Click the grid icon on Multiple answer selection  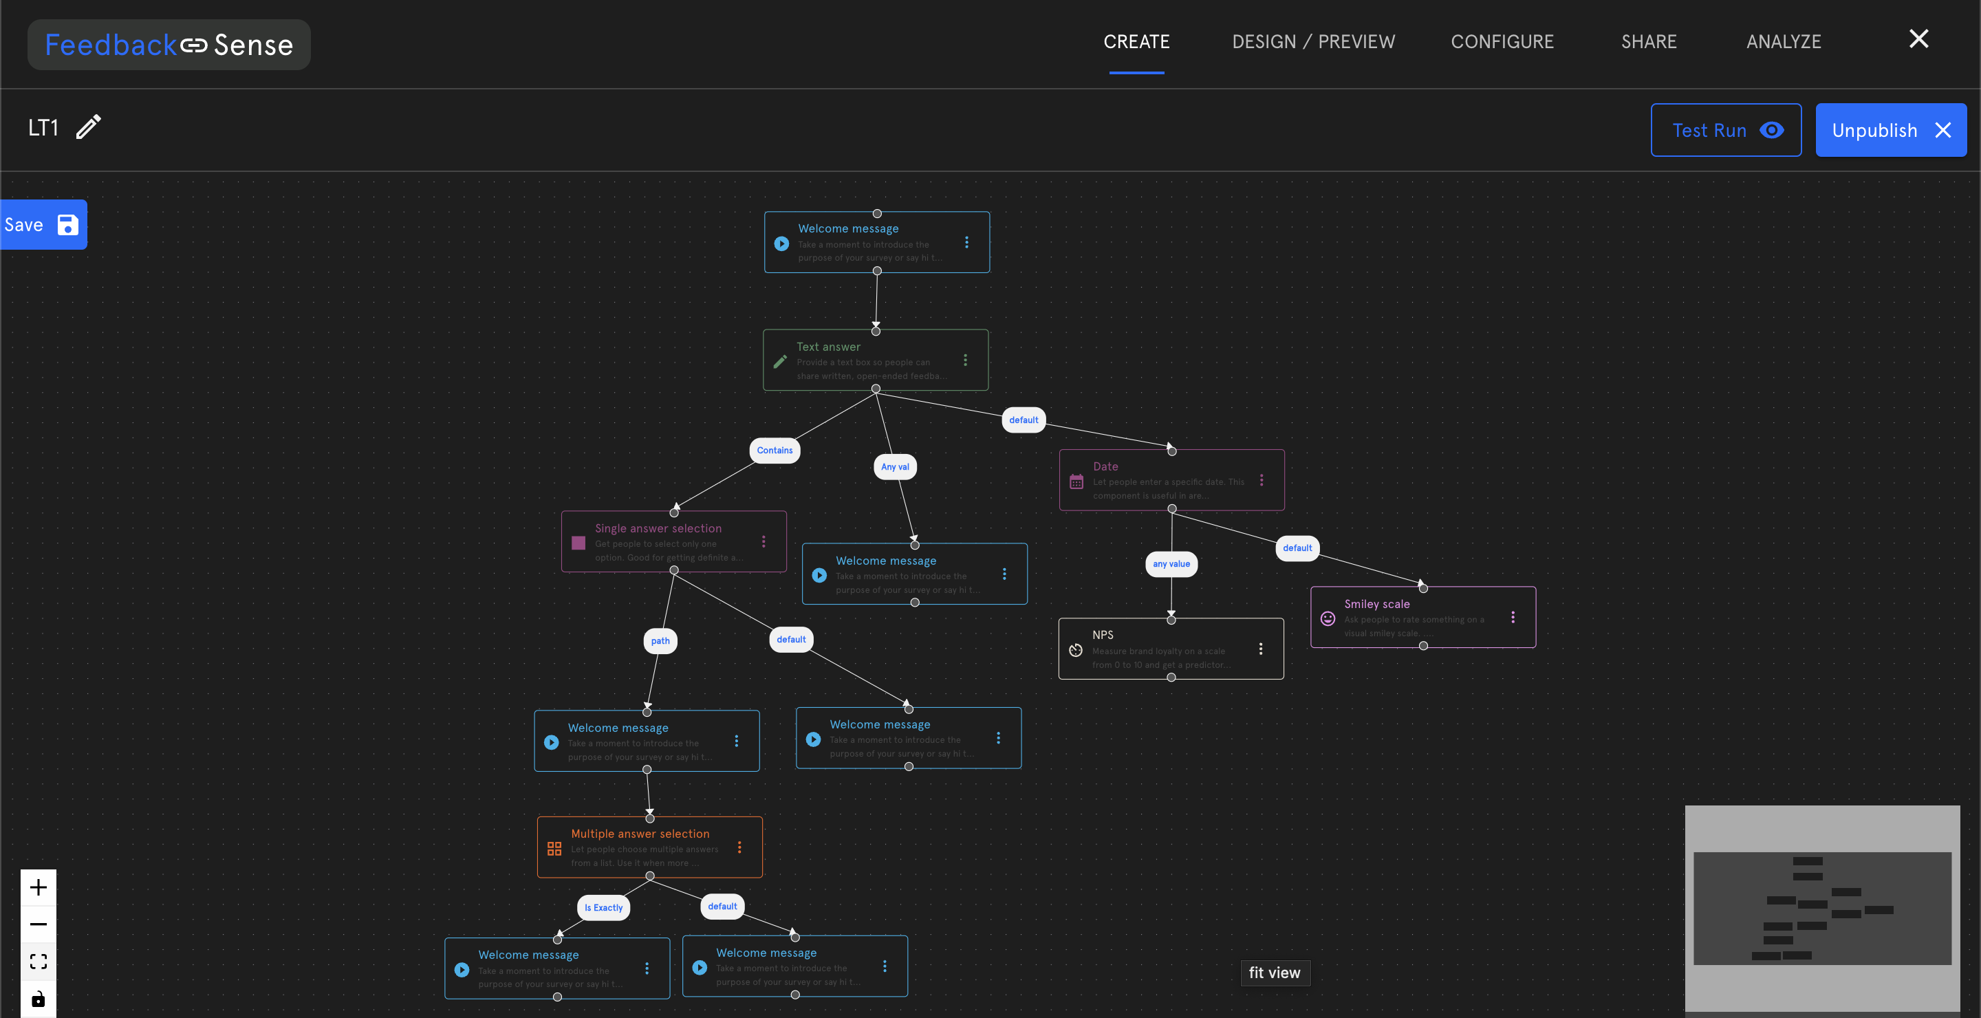point(554,848)
